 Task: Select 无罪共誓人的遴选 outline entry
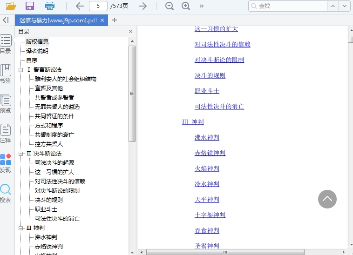[x=57, y=107]
